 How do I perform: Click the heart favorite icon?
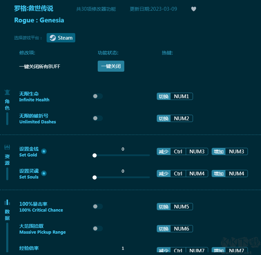point(194,9)
